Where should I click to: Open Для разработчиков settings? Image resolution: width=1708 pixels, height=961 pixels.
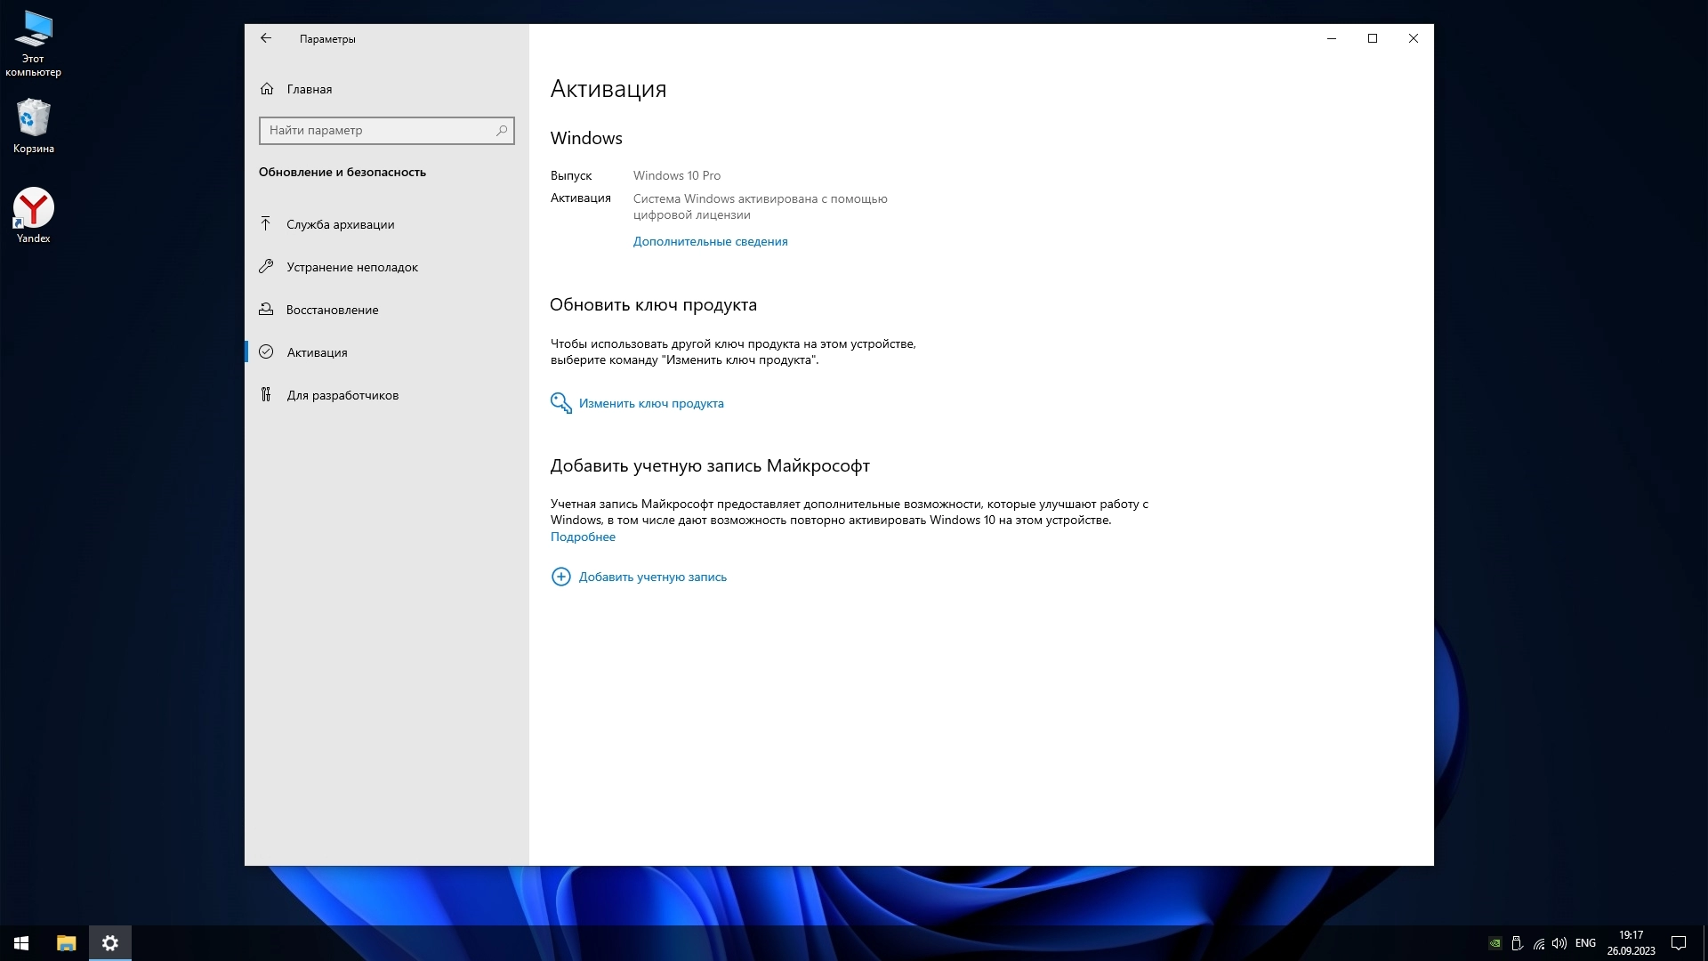342,395
